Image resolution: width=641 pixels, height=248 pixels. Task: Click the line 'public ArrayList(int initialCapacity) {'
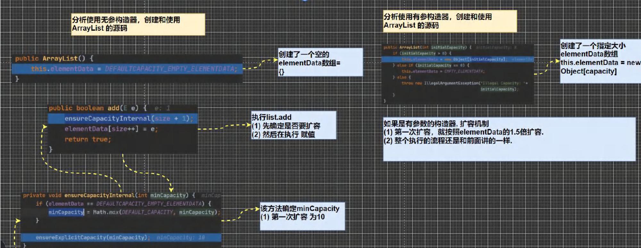click(x=428, y=47)
